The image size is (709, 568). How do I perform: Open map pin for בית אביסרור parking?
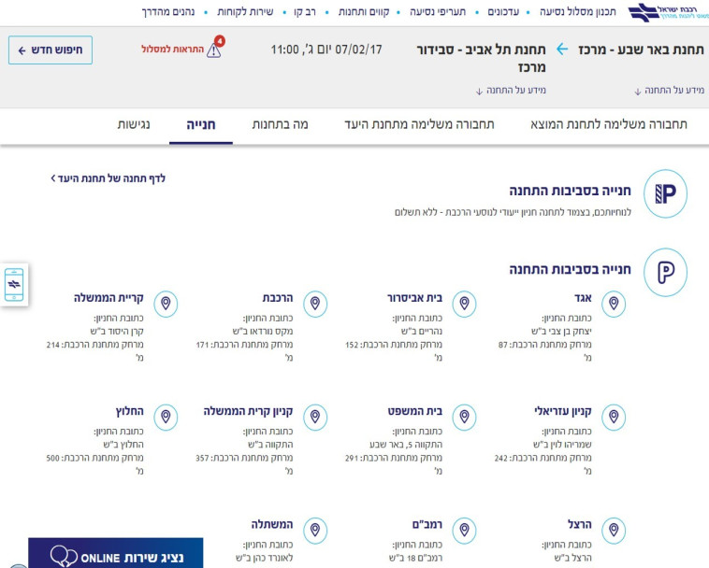464,304
